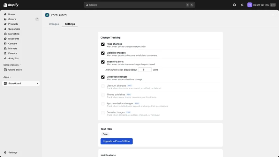Open Analytics in the sidebar
Image resolution: width=279 pixels, height=157 pixels.
13,58
